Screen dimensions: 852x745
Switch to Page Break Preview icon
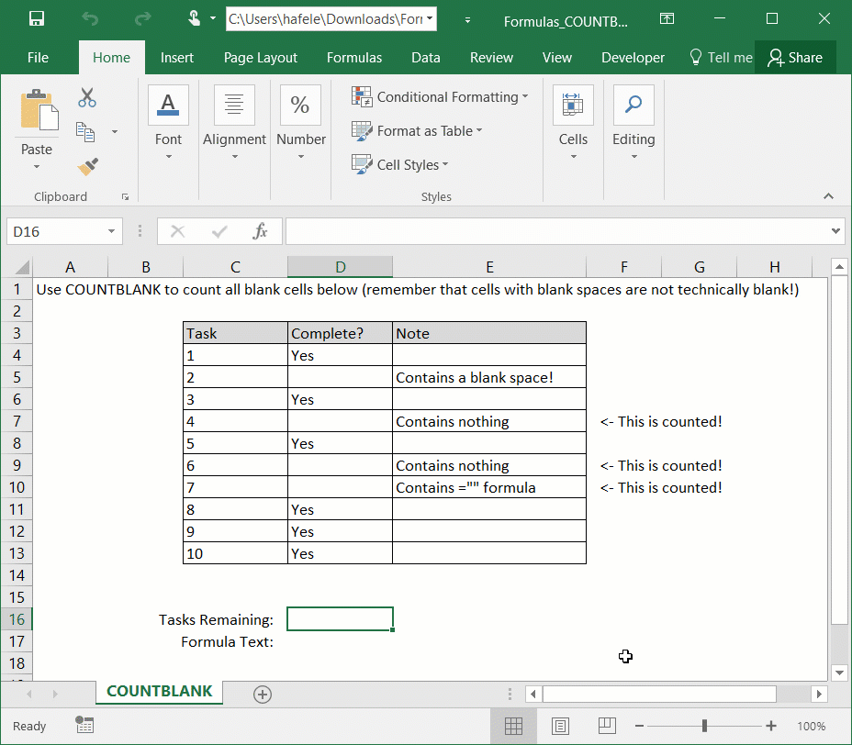pos(607,726)
